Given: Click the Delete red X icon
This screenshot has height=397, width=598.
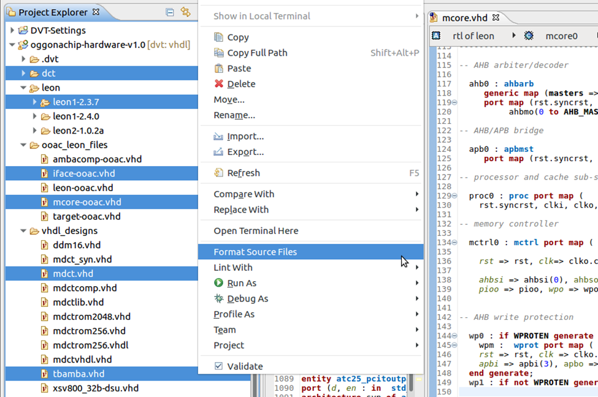Looking at the screenshot, I should point(218,83).
